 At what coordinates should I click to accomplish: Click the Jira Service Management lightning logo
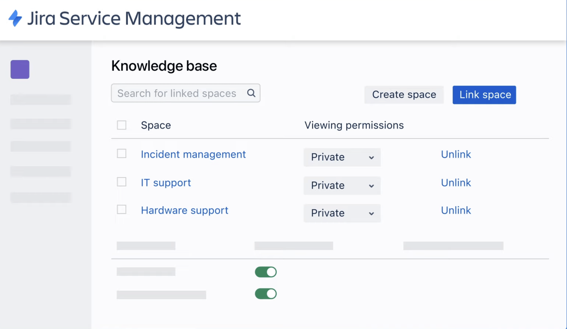pyautogui.click(x=15, y=18)
